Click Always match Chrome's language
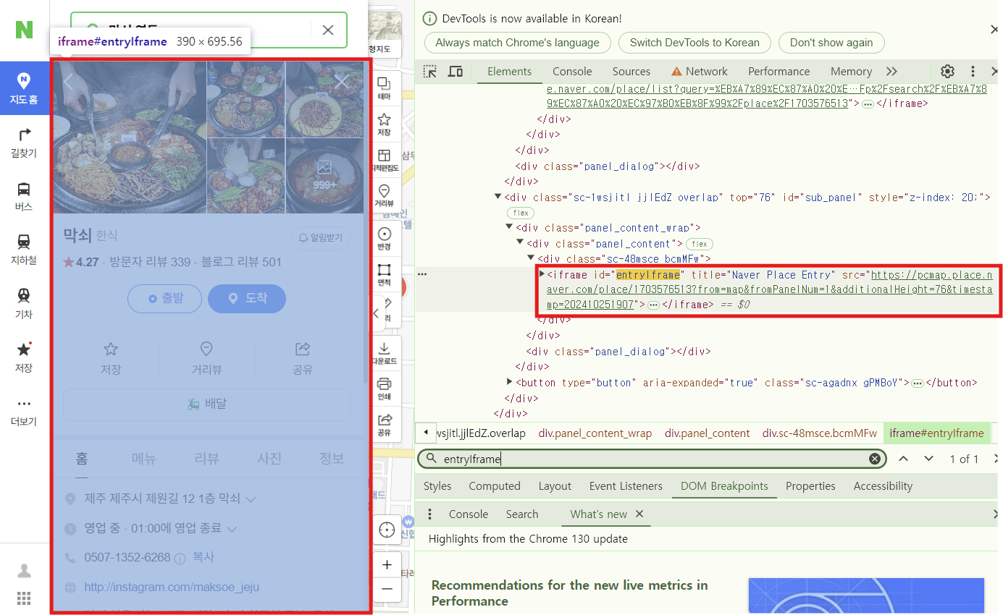The height and width of the screenshot is (615, 1003). pos(518,43)
